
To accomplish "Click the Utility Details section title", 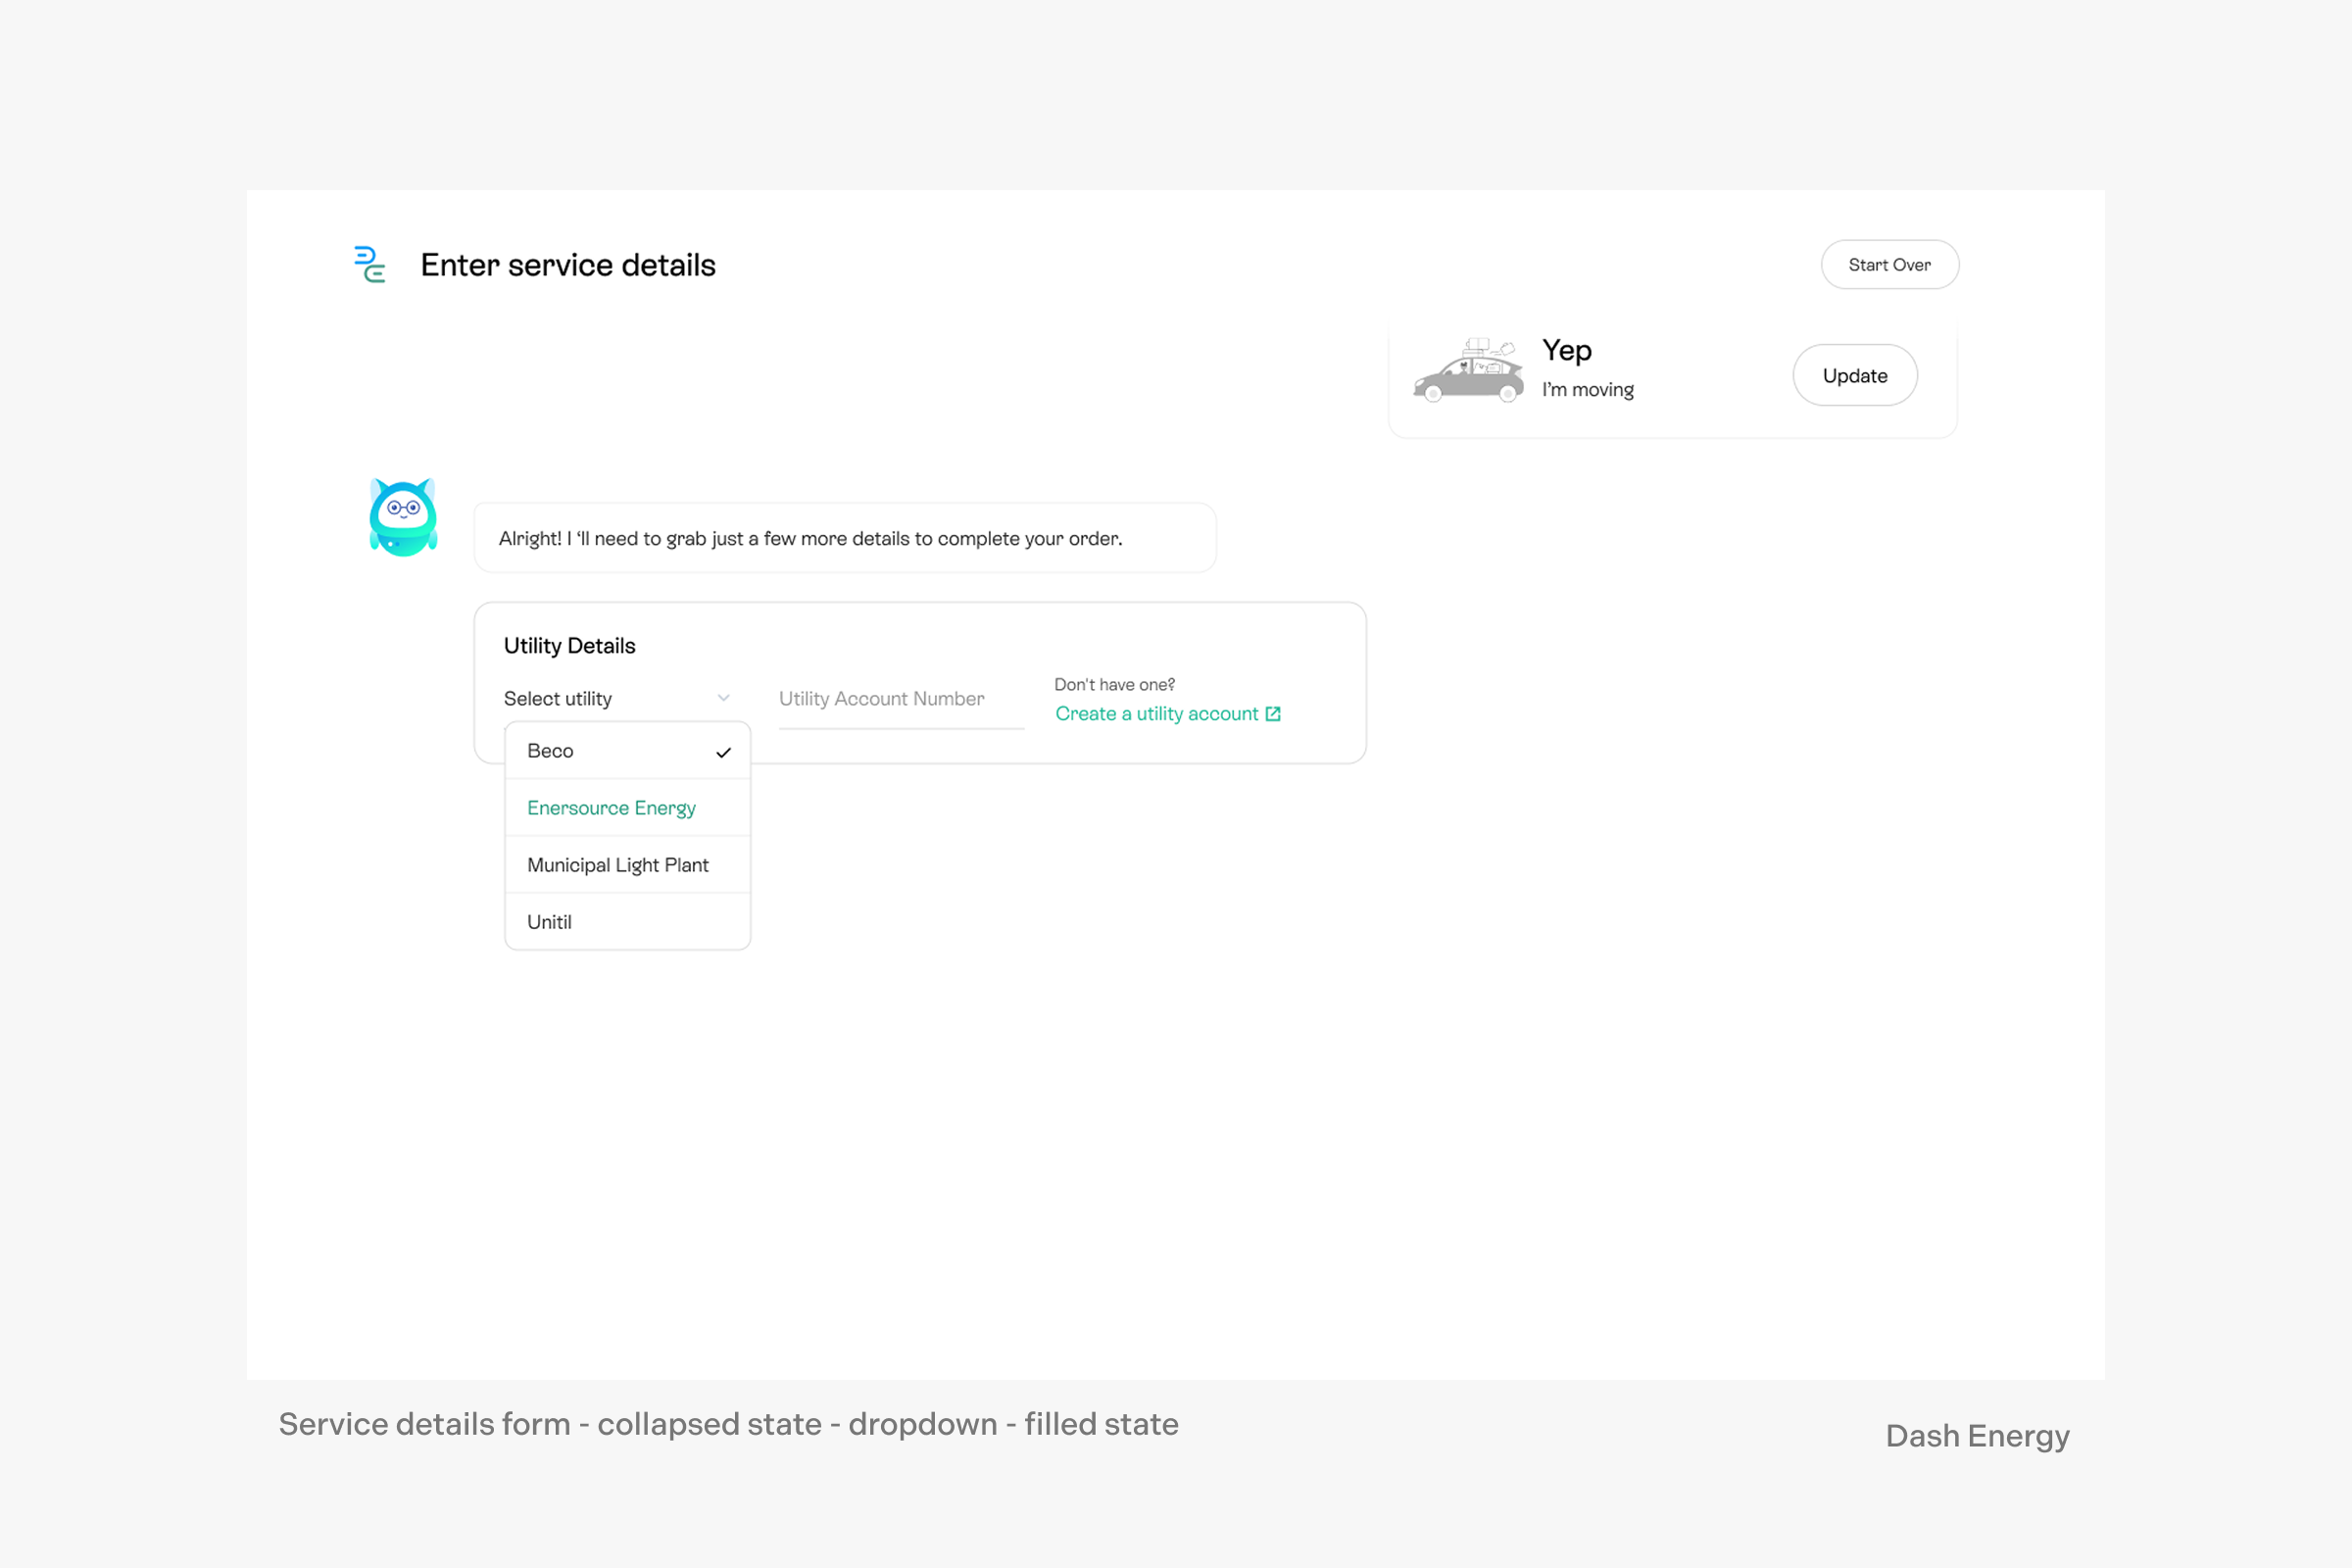I will 569,646.
